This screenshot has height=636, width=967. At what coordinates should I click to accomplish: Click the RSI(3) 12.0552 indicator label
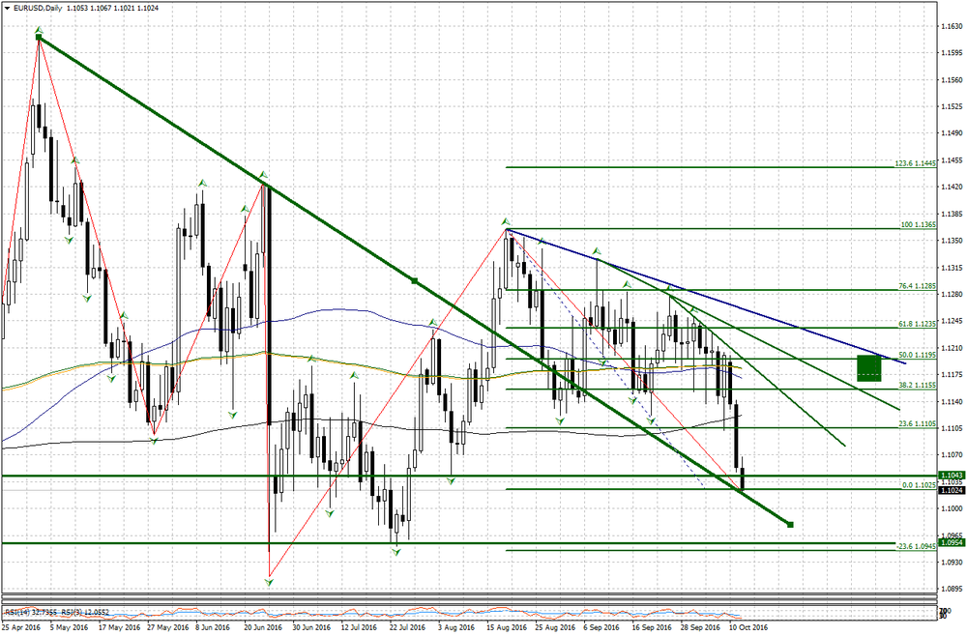pos(85,613)
